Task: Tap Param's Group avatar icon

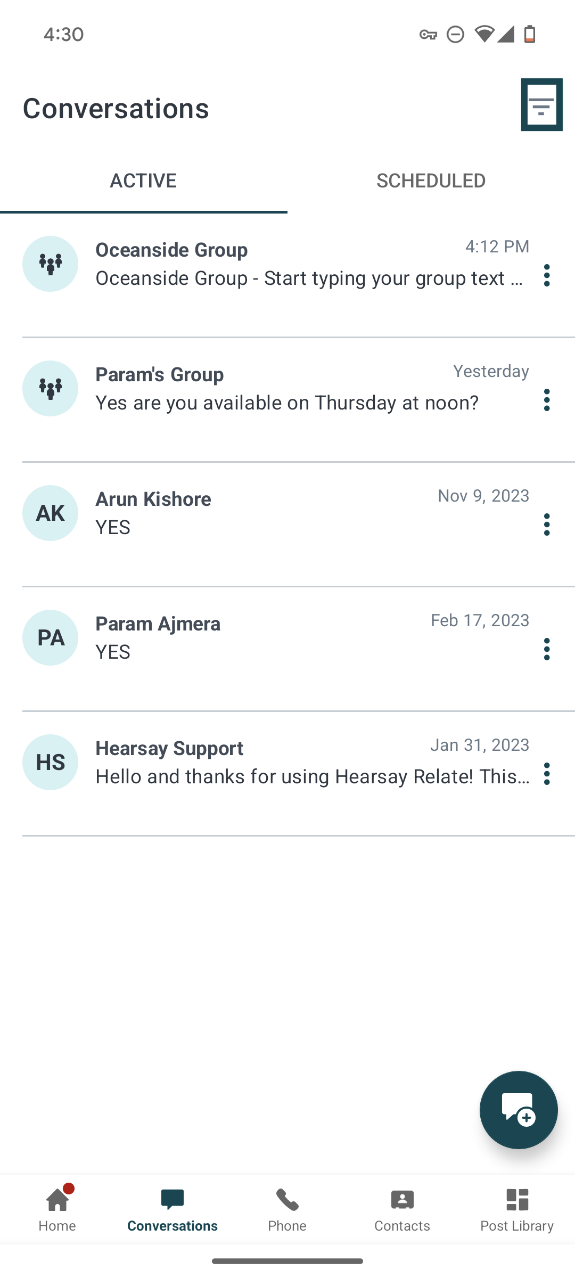Action: (x=50, y=388)
